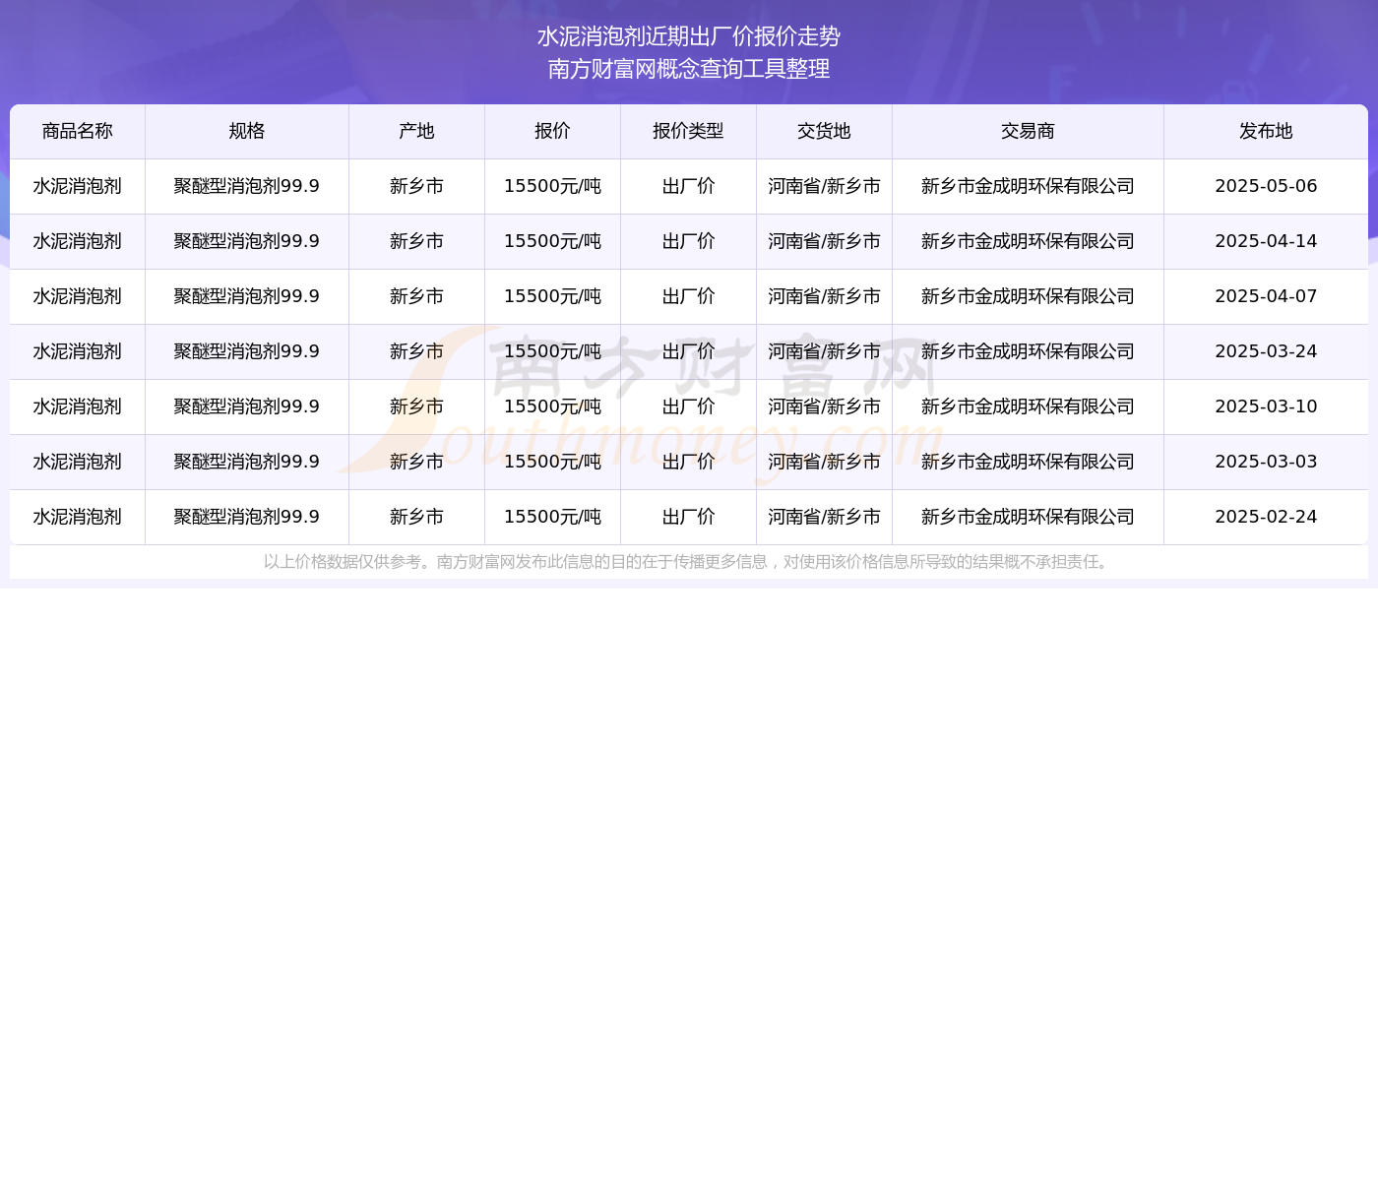Click the 商品名称 column header
1378x1186 pixels.
pos(78,131)
